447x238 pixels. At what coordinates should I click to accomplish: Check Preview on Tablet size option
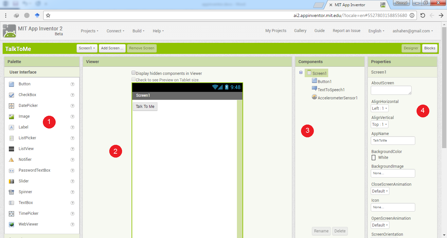[x=134, y=79]
